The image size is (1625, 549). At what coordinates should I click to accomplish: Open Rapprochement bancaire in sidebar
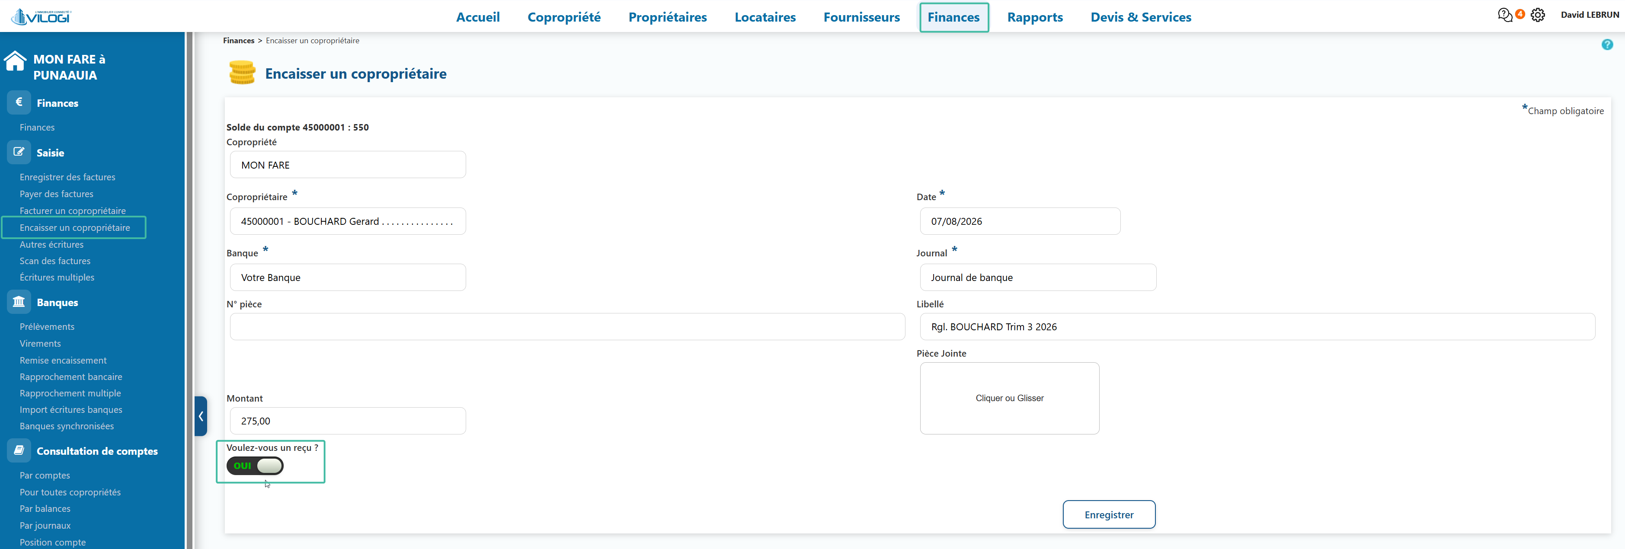click(70, 377)
